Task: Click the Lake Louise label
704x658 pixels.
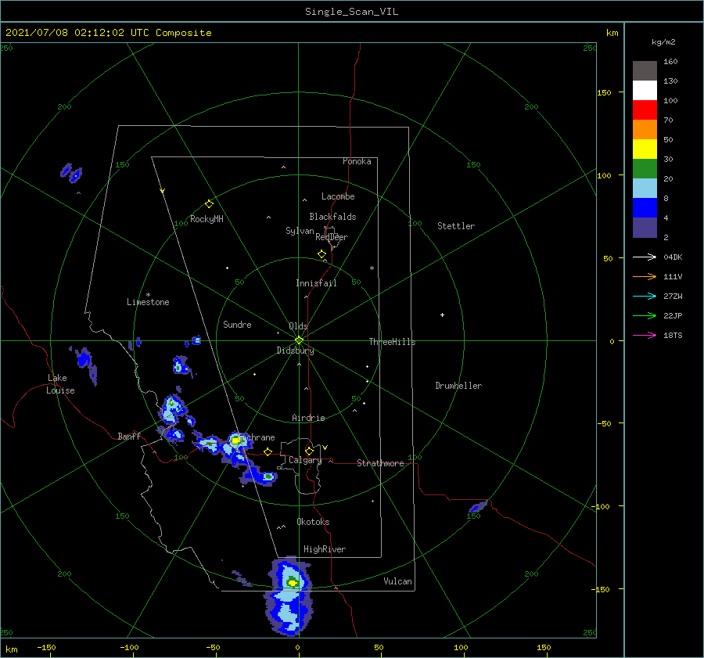Action: 60,384
